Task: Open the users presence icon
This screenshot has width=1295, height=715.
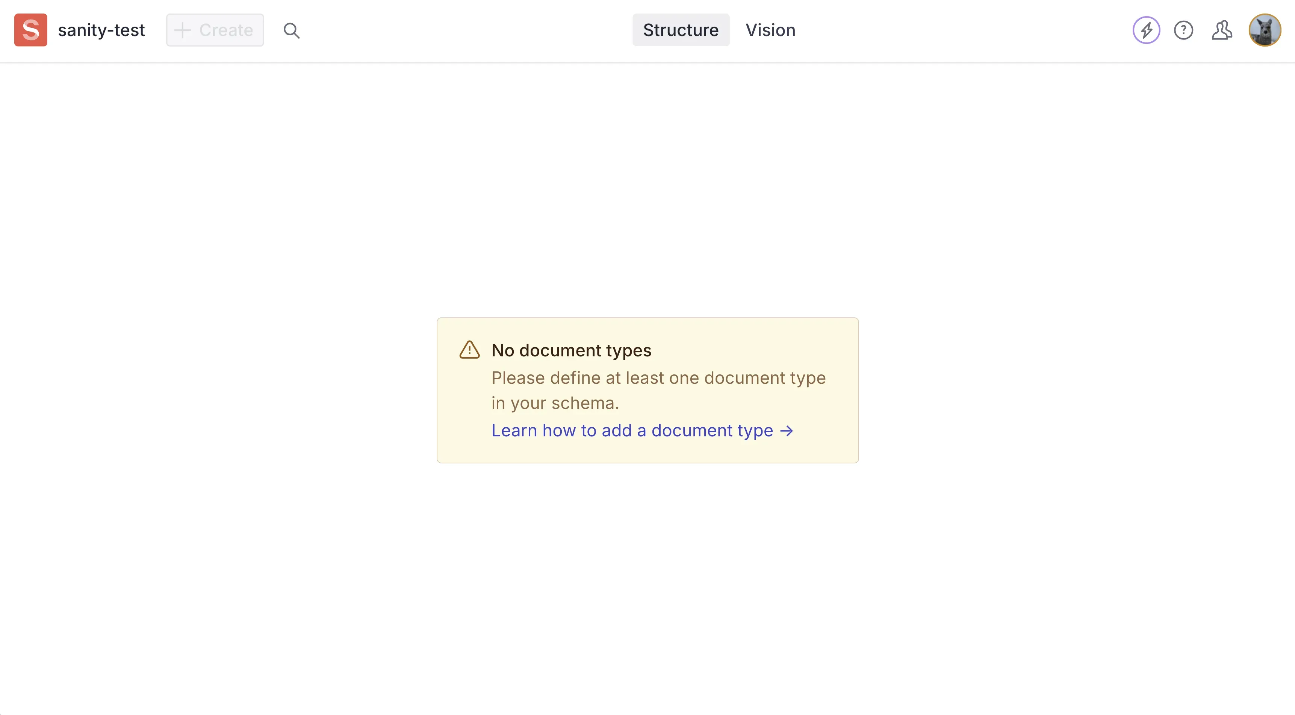Action: 1222,30
